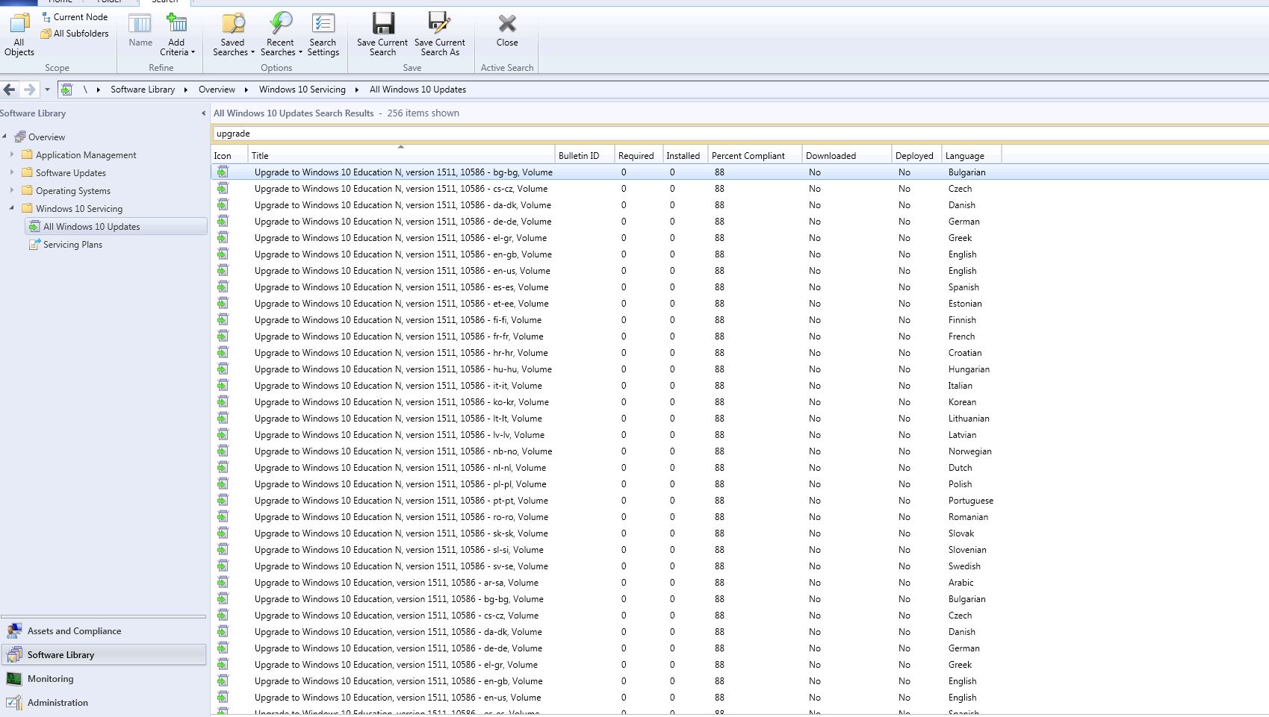
Task: Open navigation history dropdown arrow
Action: click(x=47, y=90)
